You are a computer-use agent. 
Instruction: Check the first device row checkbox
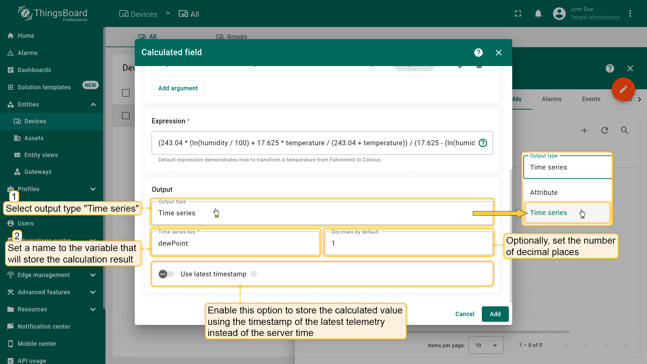[126, 93]
